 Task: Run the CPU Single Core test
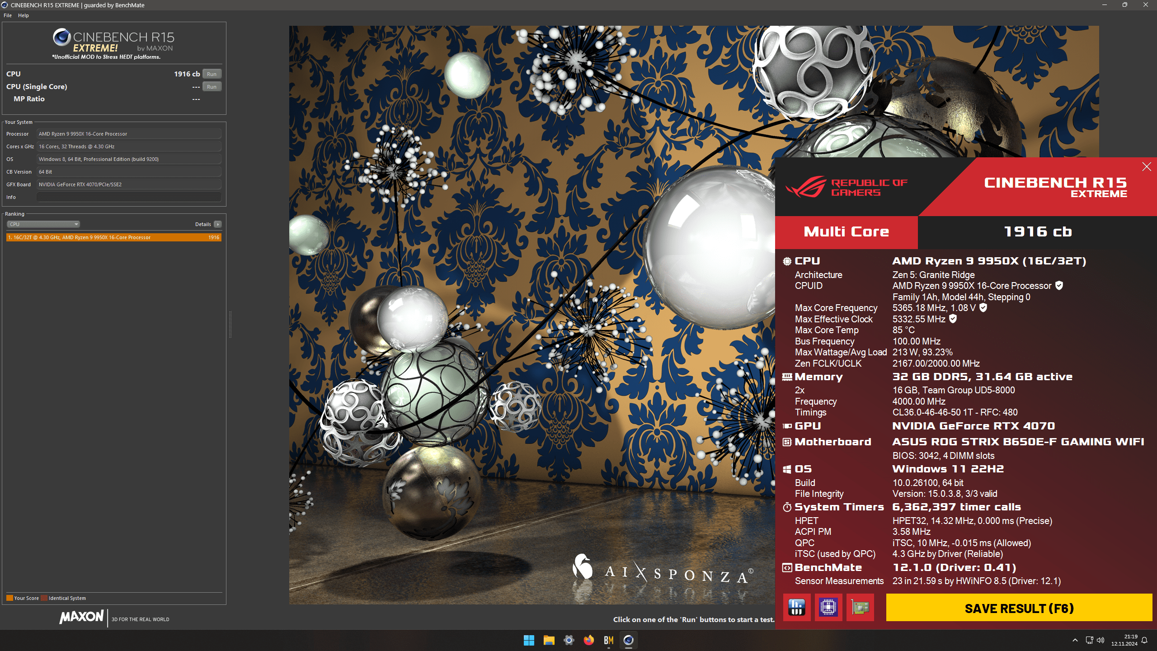click(x=212, y=87)
